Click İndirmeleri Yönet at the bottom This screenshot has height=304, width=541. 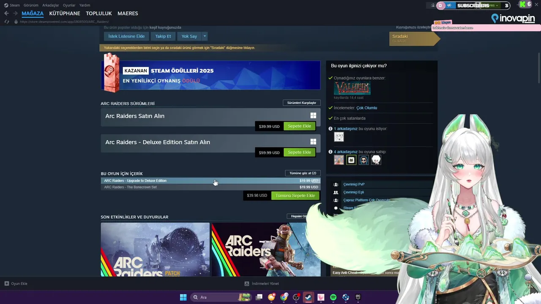coord(265,284)
